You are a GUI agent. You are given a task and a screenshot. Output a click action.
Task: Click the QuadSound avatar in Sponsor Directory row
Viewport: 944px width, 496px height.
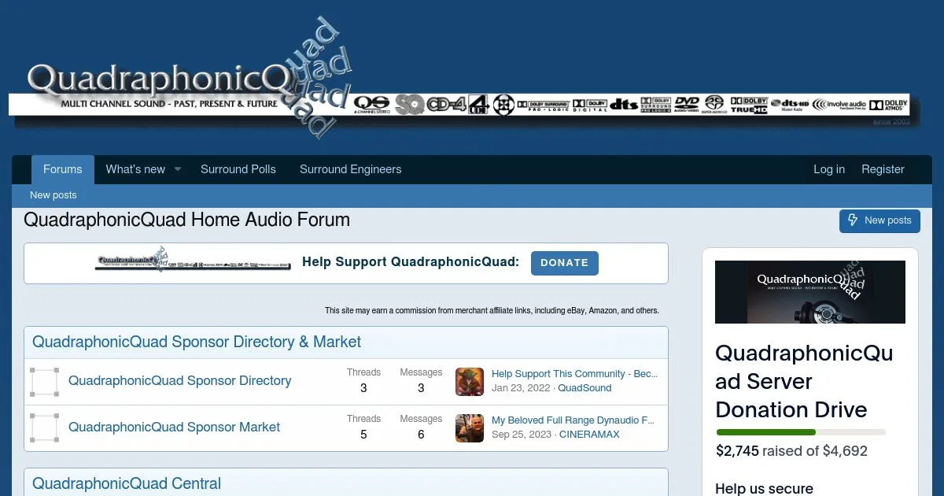470,382
